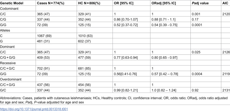Select the HC N=806(%) column header
The image size is (230, 111).
click(x=89, y=3)
